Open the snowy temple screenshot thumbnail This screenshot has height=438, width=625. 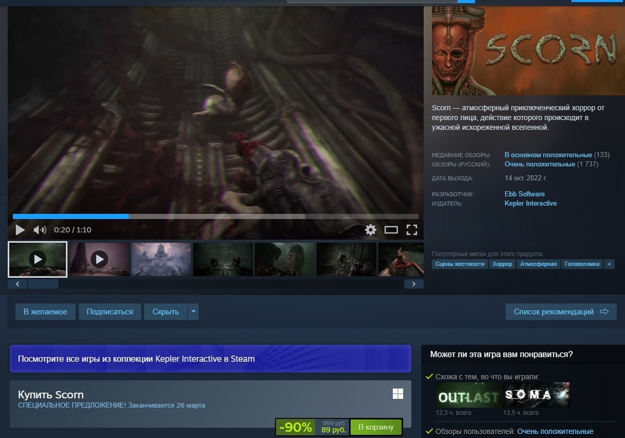coord(161,259)
